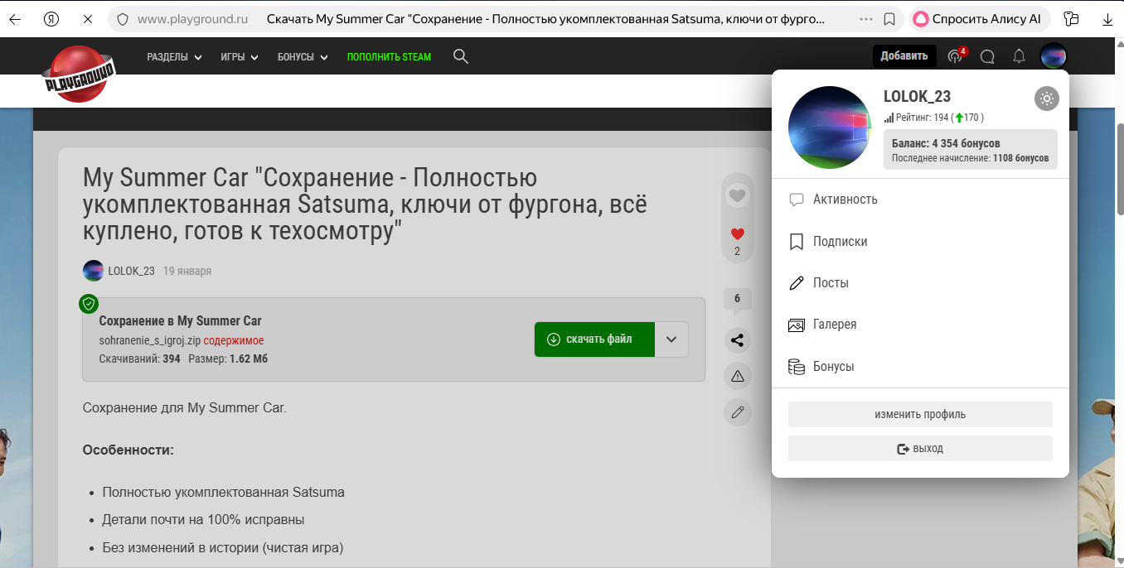The width and height of the screenshot is (1124, 568).
Task: Open notifications bell icon
Action: [x=1019, y=56]
